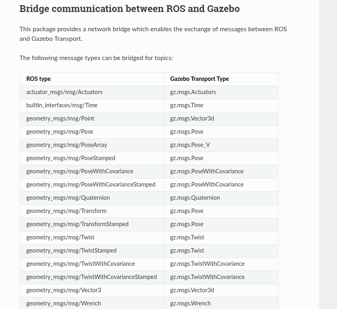The width and height of the screenshot is (337, 309).
Task: Click the gz.msgs.Actuators cell
Action: tap(193, 92)
